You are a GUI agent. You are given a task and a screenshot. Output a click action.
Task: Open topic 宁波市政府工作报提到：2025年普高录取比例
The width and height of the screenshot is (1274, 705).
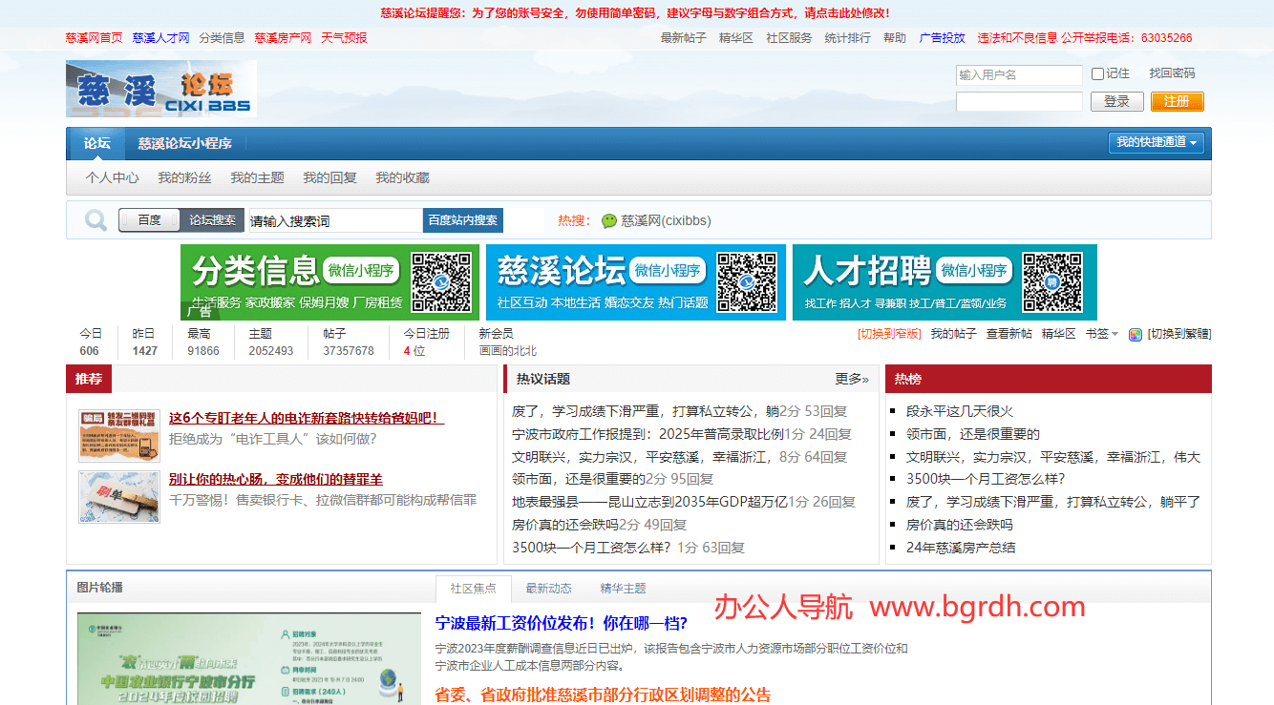coord(648,434)
